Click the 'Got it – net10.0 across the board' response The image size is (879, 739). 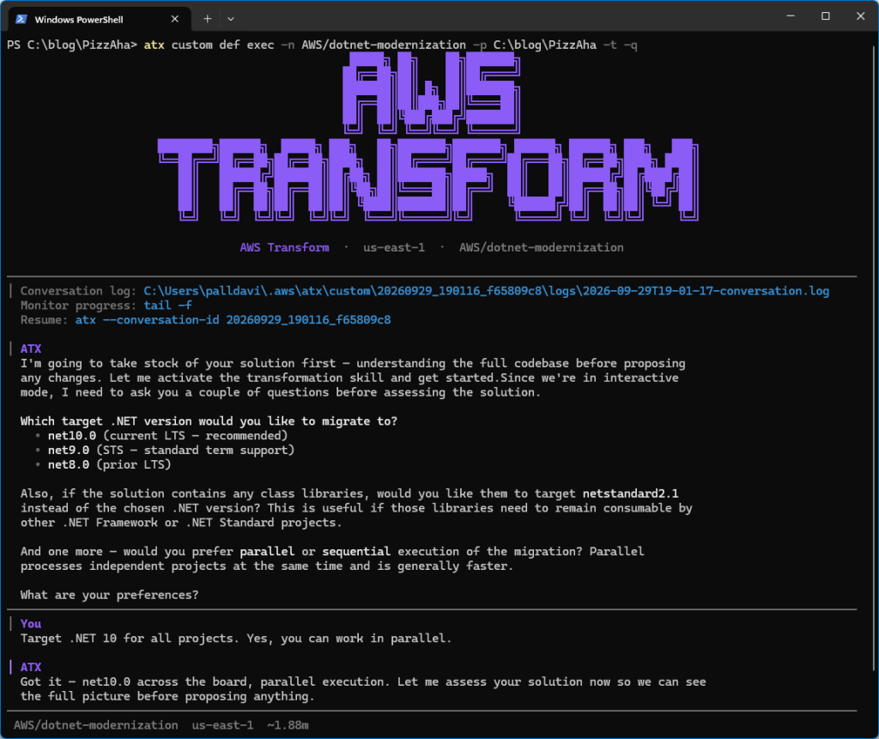(363, 689)
